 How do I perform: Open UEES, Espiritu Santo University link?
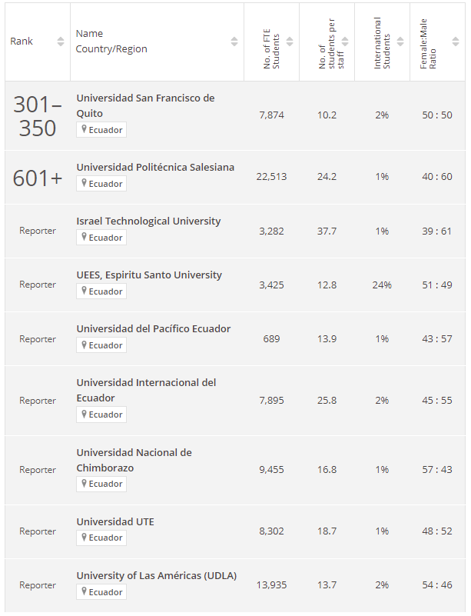(x=149, y=275)
